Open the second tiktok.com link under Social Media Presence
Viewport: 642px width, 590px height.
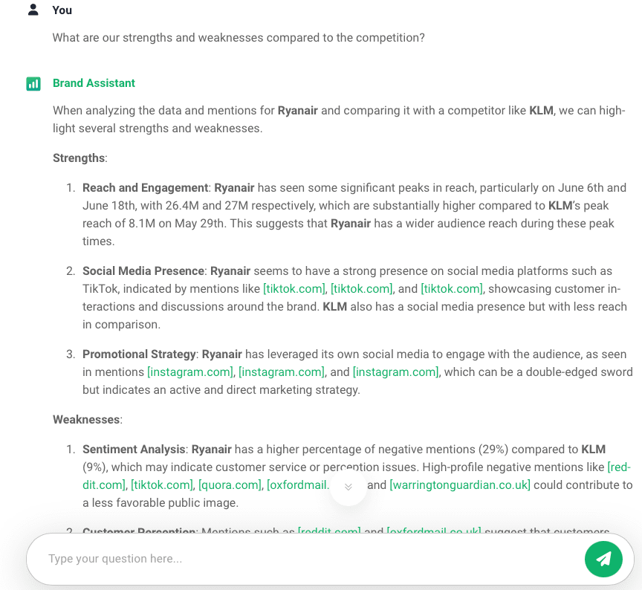coord(362,288)
